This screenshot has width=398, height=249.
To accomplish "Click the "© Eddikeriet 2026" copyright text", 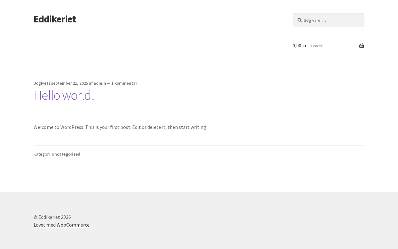I will coord(52,217).
